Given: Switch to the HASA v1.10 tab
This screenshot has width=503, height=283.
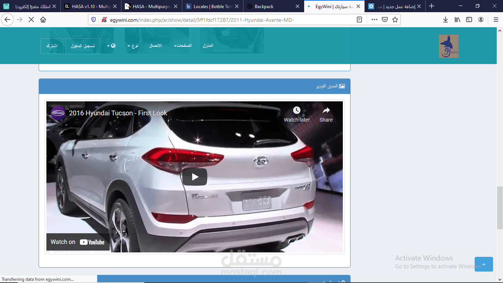Looking at the screenshot, I should click(91, 6).
